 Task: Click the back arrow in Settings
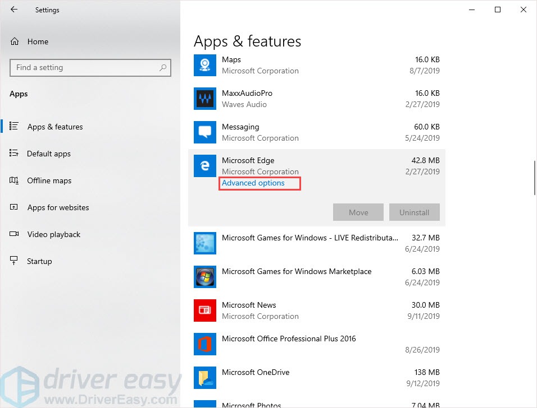(x=14, y=10)
